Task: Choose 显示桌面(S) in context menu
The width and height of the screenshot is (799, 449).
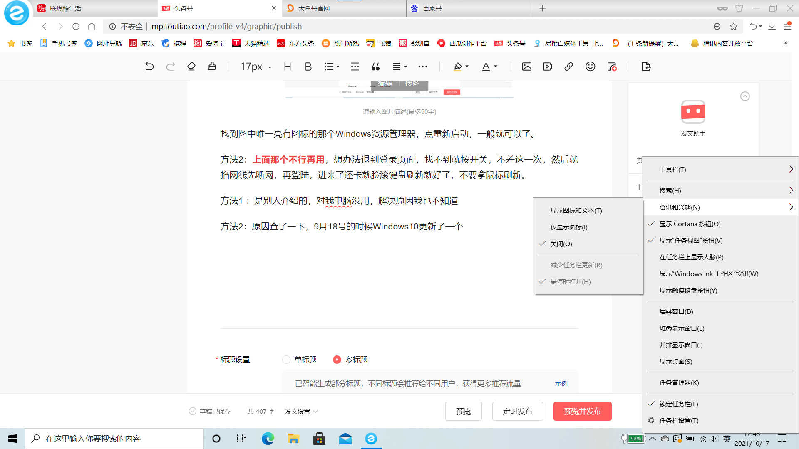Action: click(x=720, y=361)
